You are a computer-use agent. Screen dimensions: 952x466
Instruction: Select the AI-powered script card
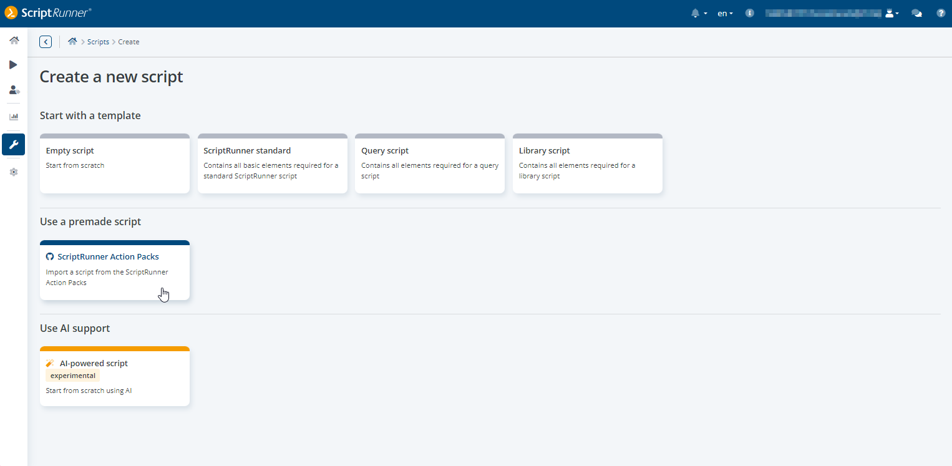115,376
